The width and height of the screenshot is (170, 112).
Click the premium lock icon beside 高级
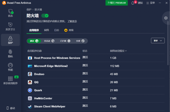pyautogui.click(x=66, y=30)
